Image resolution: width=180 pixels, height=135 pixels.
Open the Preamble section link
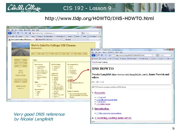coord(100,93)
